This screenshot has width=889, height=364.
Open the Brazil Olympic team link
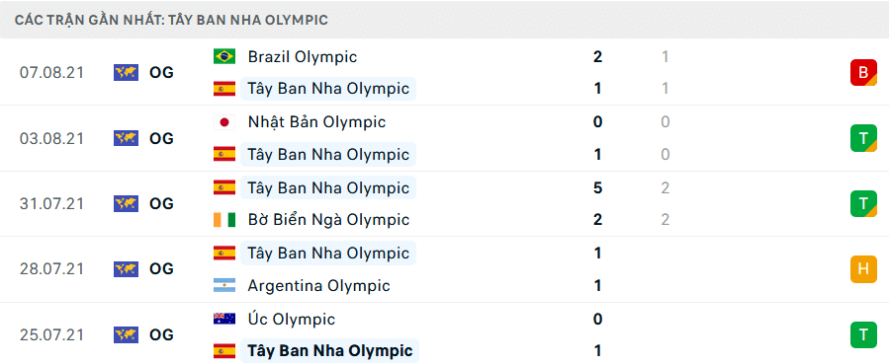[x=303, y=56]
